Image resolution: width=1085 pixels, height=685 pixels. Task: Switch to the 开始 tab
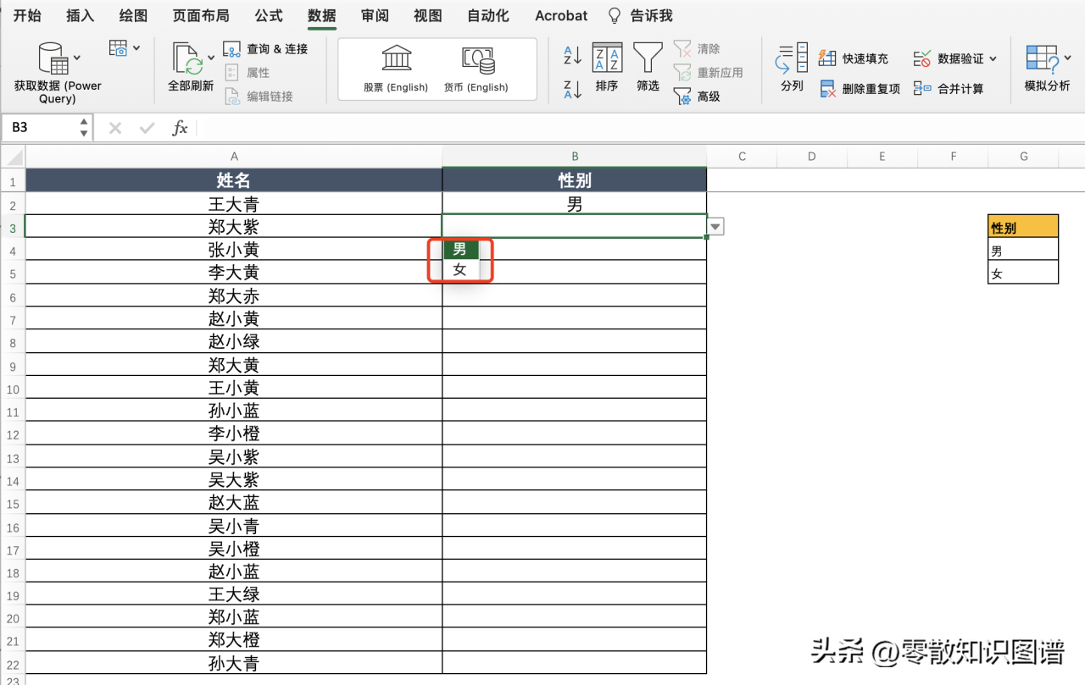tap(27, 16)
